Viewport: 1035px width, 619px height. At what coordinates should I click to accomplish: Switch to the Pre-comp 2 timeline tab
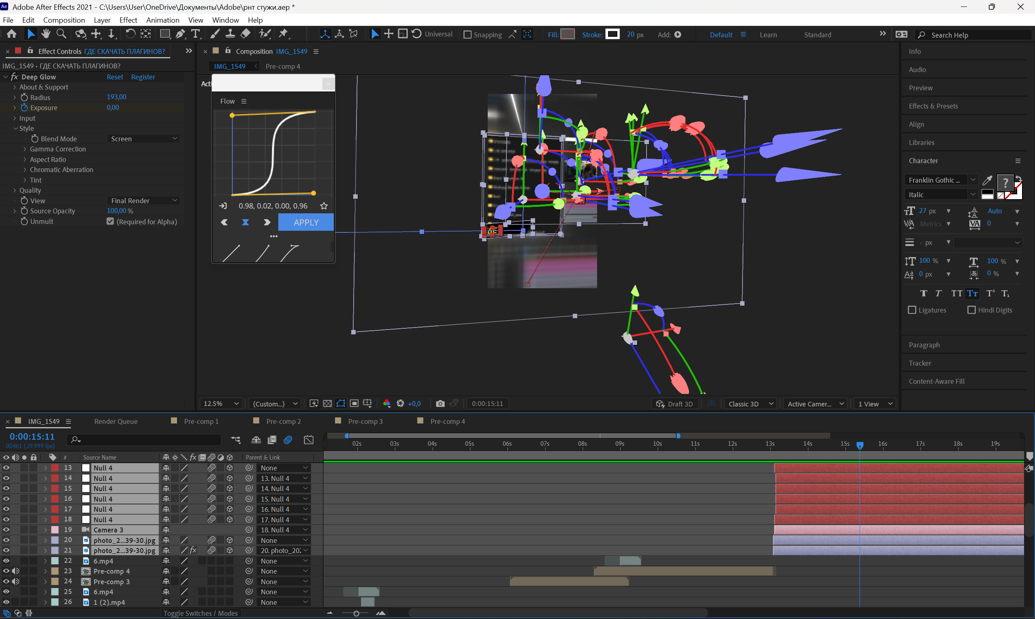click(x=284, y=421)
